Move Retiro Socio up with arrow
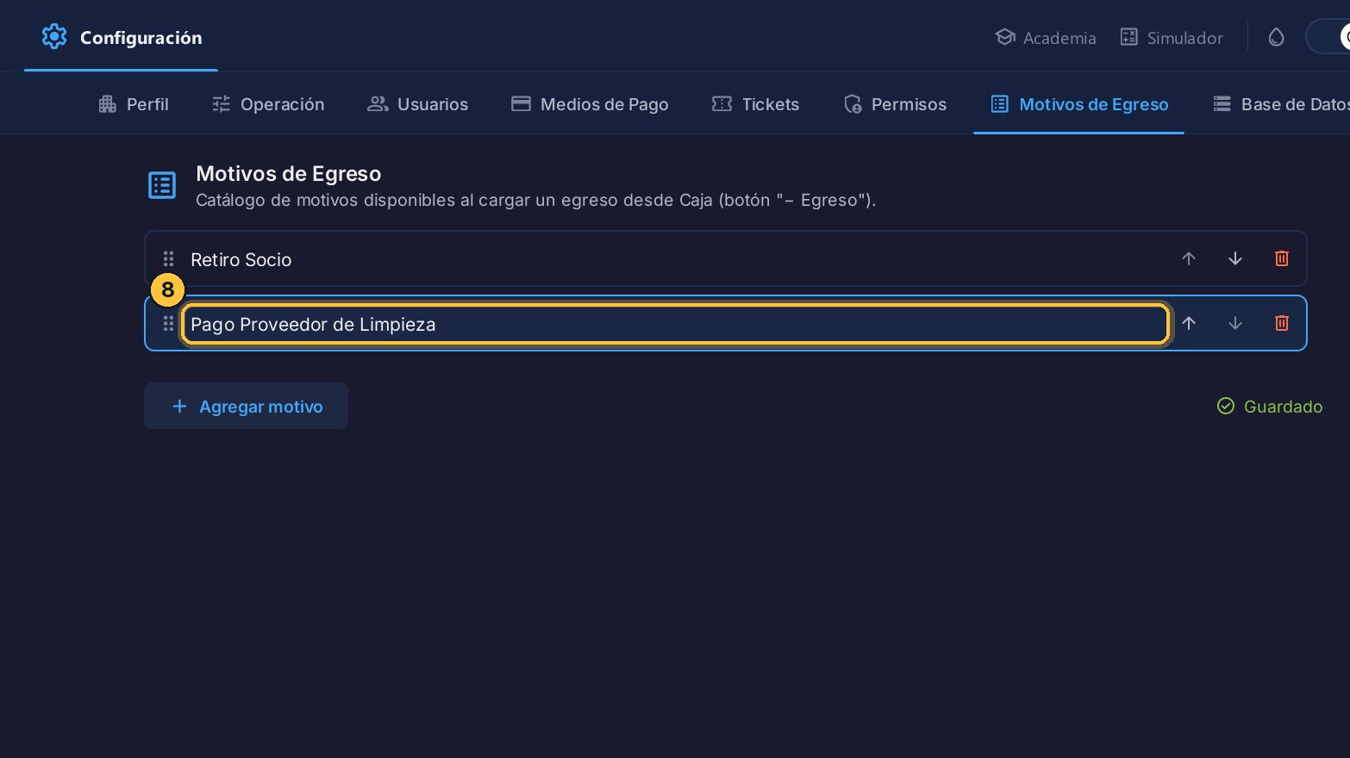This screenshot has width=1350, height=758. 1189,258
